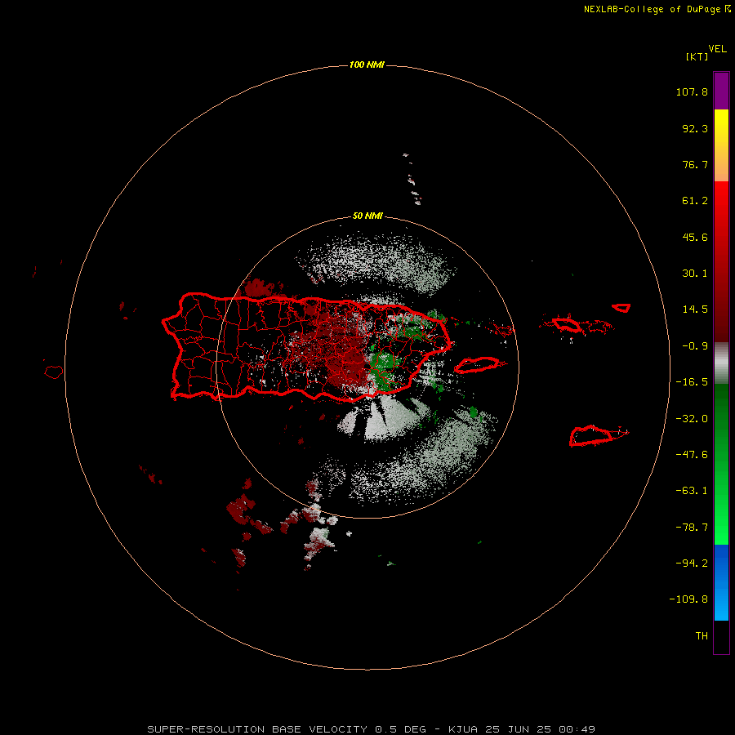Select the 61.2 scale label
735x735 pixels.
pos(695,201)
